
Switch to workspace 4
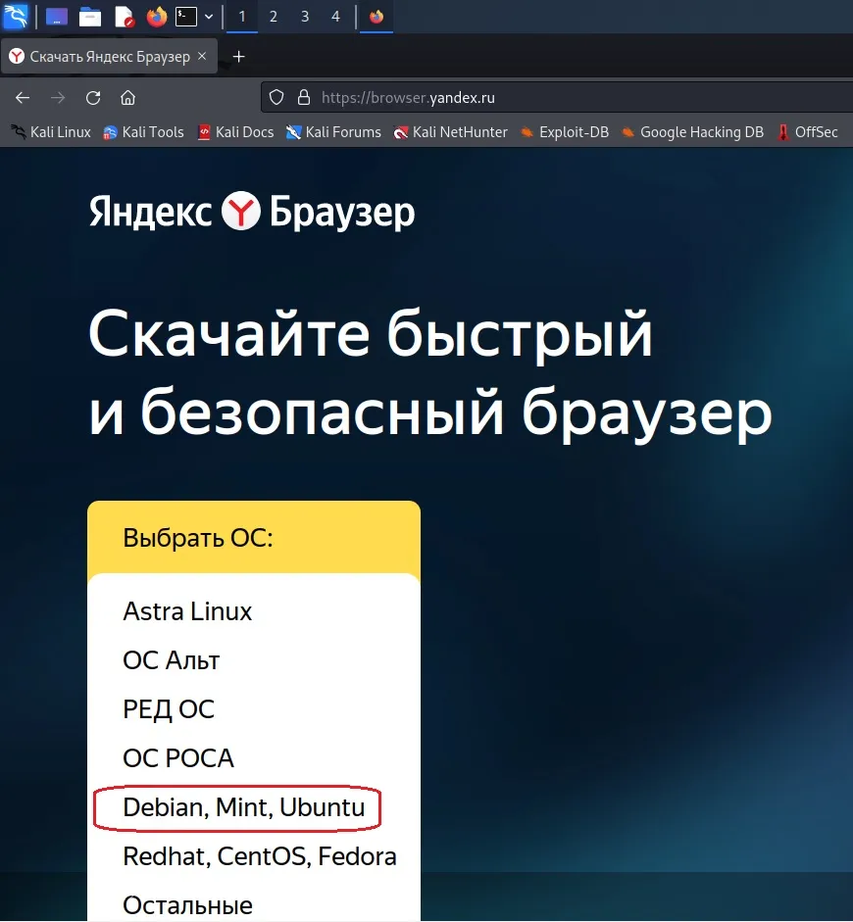point(335,17)
